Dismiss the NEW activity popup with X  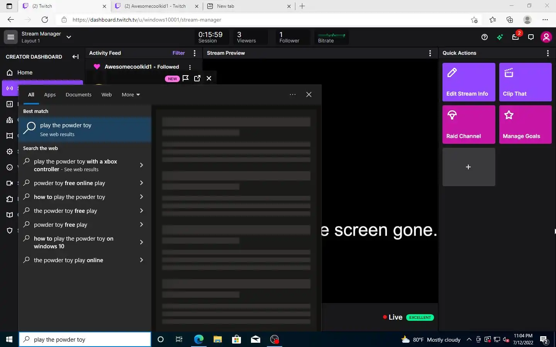pyautogui.click(x=209, y=78)
